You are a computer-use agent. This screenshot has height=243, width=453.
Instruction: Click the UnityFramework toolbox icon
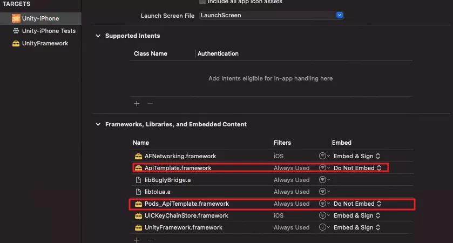pos(16,43)
